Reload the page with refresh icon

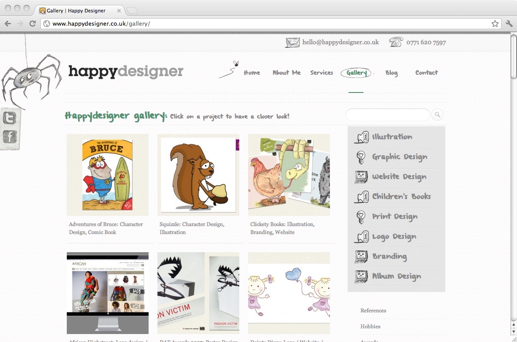pos(32,24)
